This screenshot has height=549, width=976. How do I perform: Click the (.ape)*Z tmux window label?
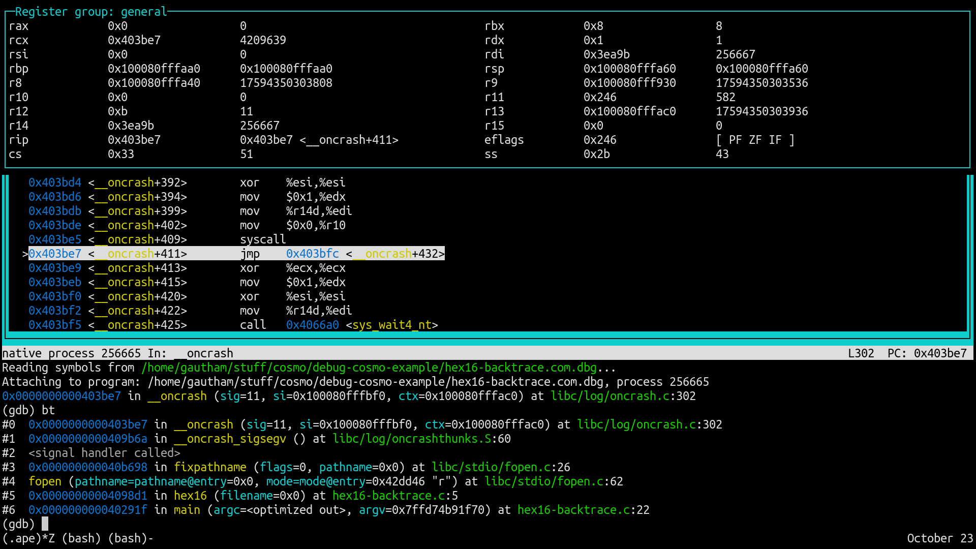pyautogui.click(x=28, y=538)
